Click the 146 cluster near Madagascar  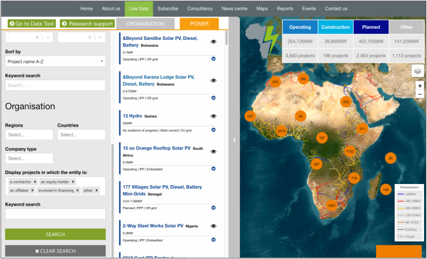pyautogui.click(x=385, y=189)
